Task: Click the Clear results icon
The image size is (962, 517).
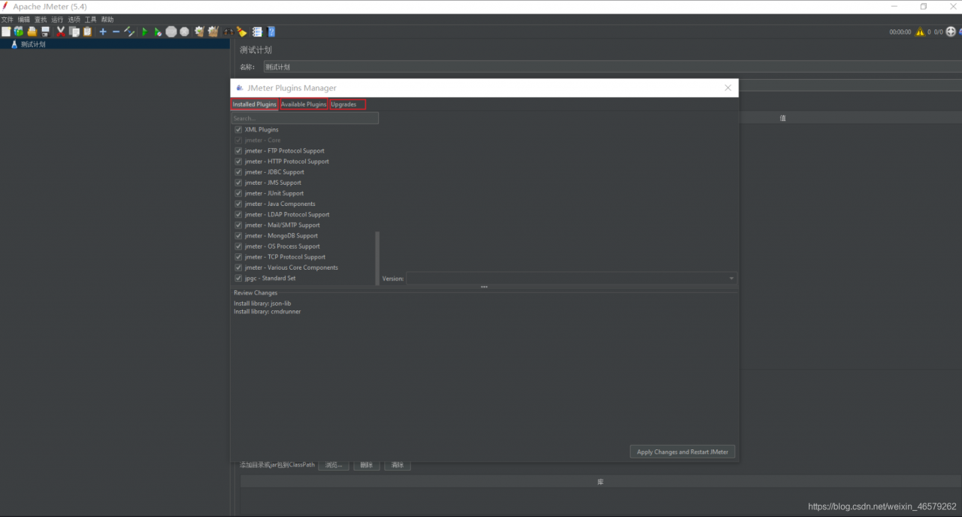Action: [x=199, y=32]
